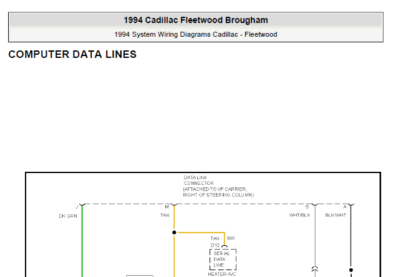393x277 pixels.
Task: Click the '800' circuit number label
Action: [x=231, y=238]
